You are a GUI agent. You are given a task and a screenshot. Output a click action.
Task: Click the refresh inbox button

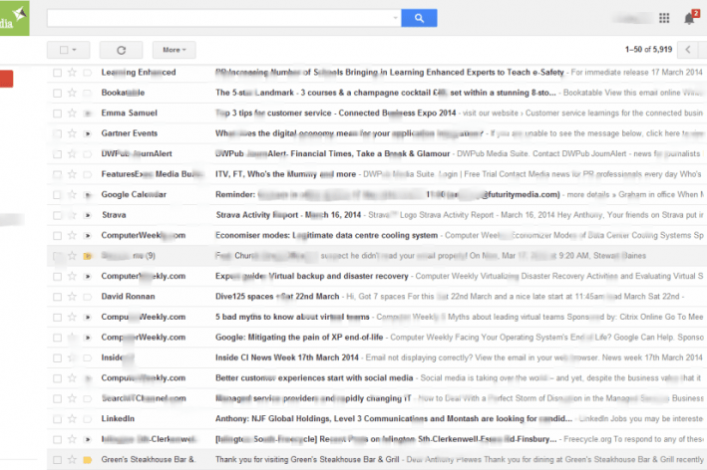click(121, 50)
